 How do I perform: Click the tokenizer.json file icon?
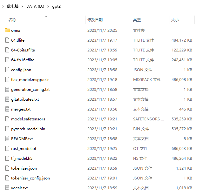(x=7, y=168)
